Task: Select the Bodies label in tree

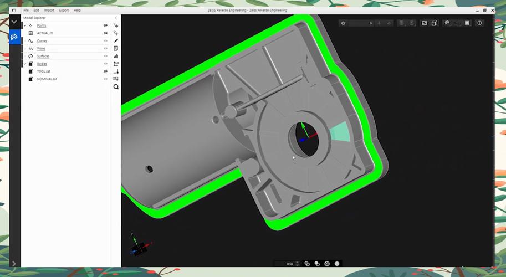Action: (x=42, y=64)
